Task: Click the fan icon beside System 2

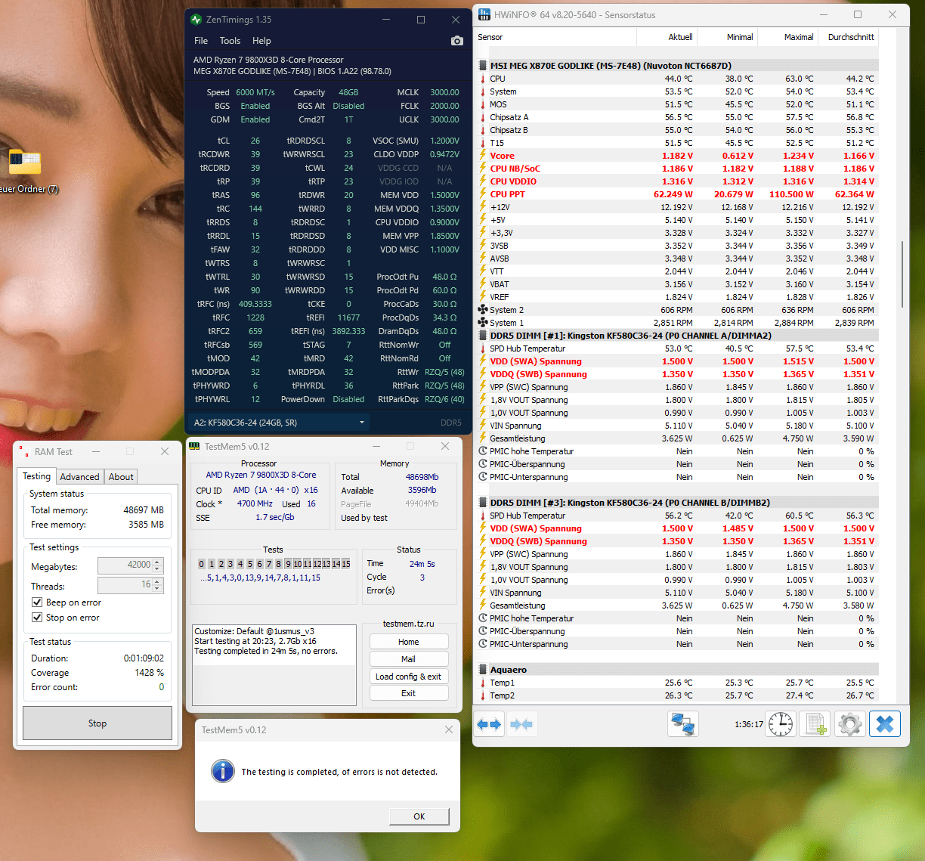Action: tap(483, 310)
